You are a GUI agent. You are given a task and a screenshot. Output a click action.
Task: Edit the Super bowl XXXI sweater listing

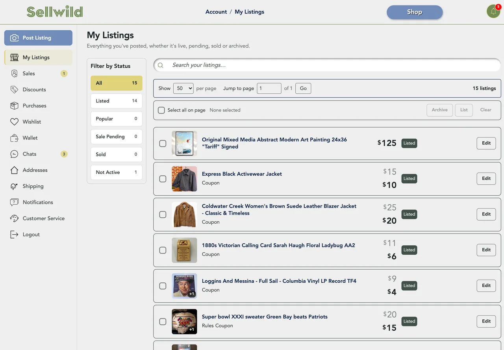486,321
